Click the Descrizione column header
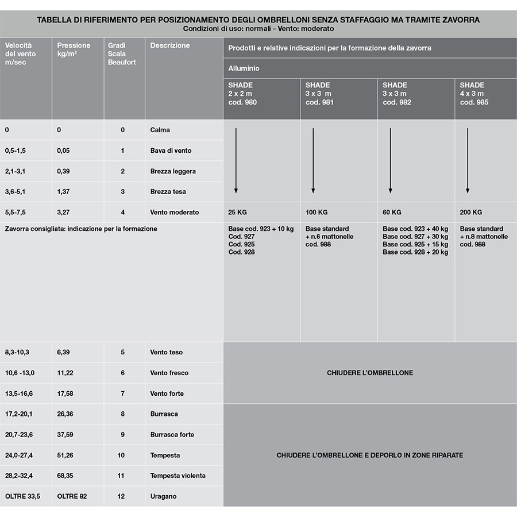Viewport: 517px width, 517px height. (184, 79)
